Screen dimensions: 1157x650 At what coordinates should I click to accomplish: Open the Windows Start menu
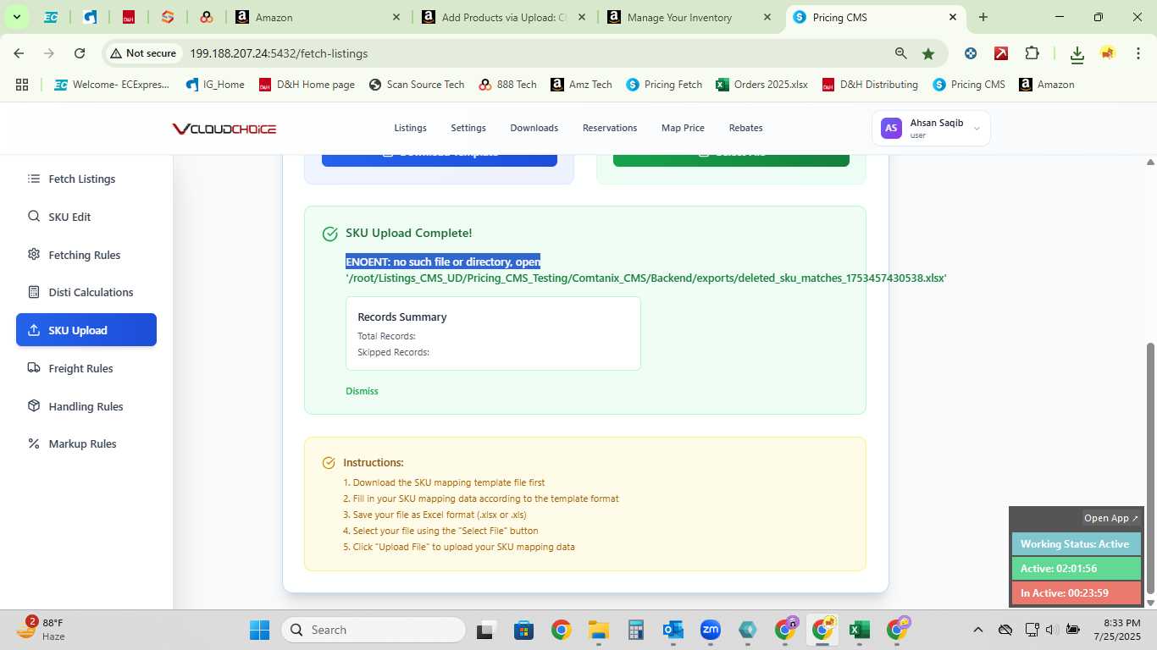pos(259,630)
